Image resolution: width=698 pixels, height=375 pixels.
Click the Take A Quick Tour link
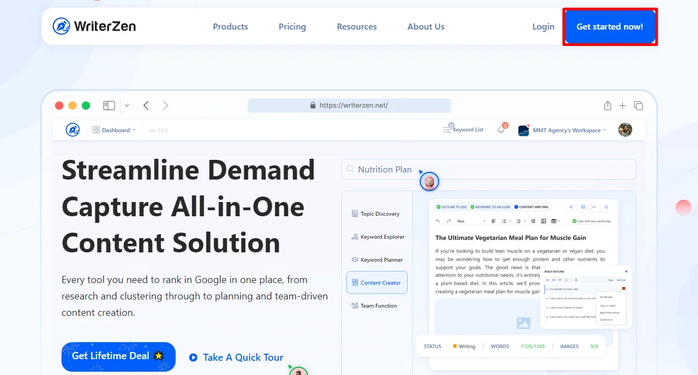click(x=236, y=357)
